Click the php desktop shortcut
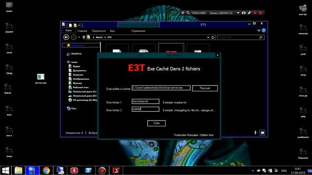Viewport: 312px width, 175px height. click(303, 112)
